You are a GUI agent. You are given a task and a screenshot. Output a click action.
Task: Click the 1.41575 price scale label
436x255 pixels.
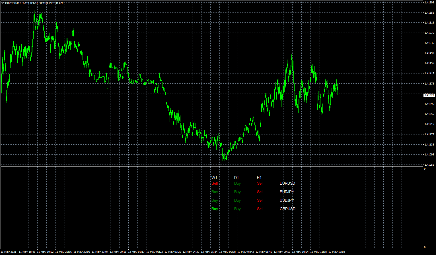click(429, 33)
